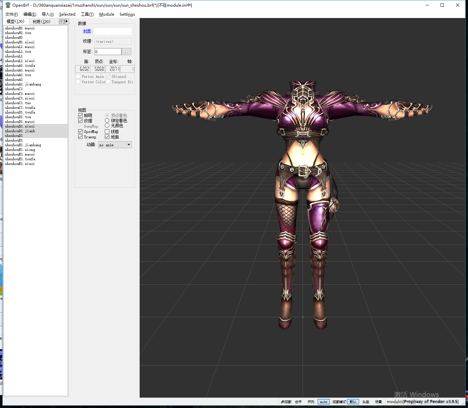This screenshot has width=468, height=408.
Task: Enable the 线框 wireframe checkbox
Action: (107, 132)
